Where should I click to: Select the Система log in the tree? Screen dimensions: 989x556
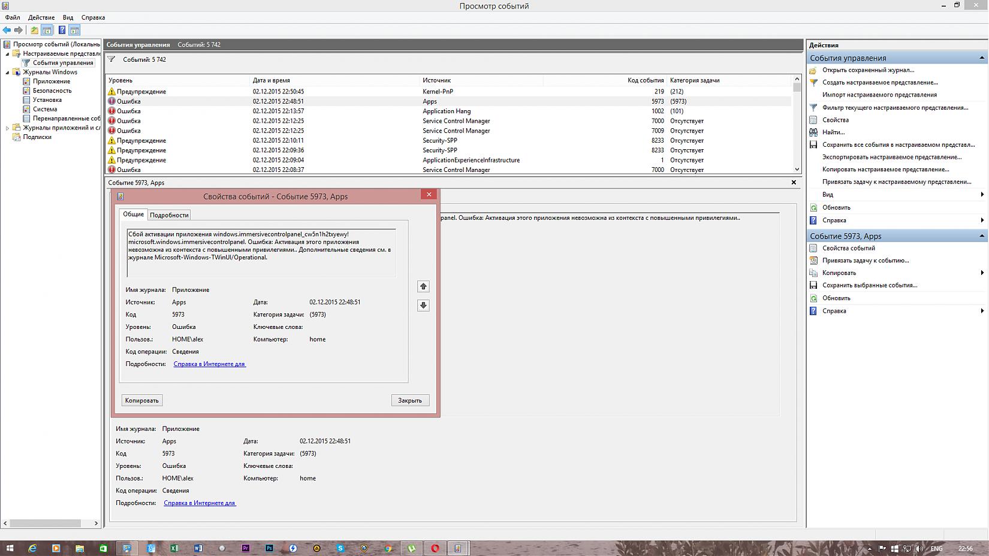[45, 109]
